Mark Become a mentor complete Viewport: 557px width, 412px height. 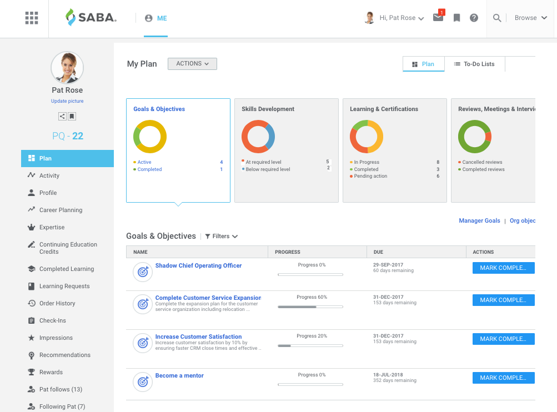[503, 378]
